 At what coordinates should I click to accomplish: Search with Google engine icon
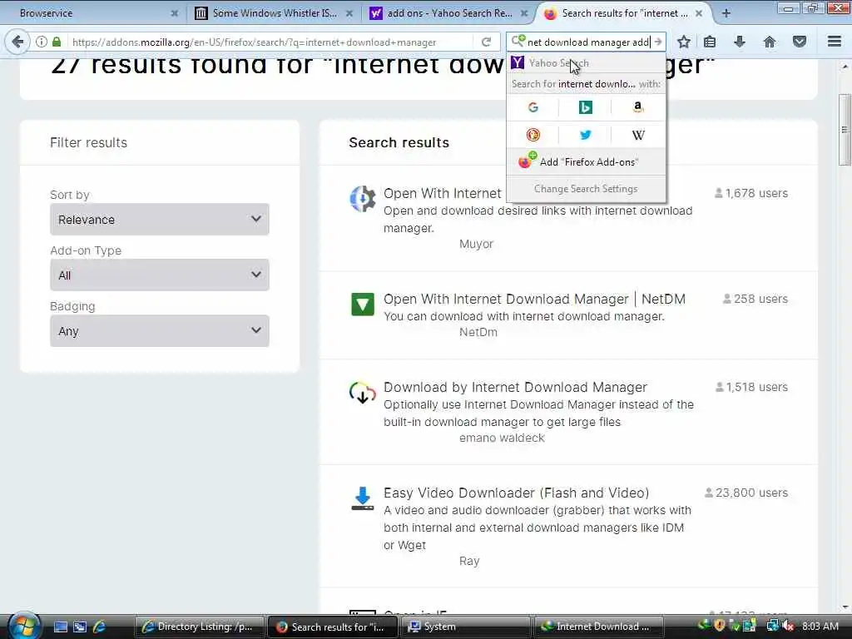pos(533,107)
